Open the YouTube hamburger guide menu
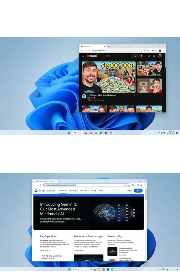The height and width of the screenshot is (272, 180). click(x=83, y=56)
